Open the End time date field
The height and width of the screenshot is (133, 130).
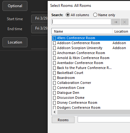40,29
